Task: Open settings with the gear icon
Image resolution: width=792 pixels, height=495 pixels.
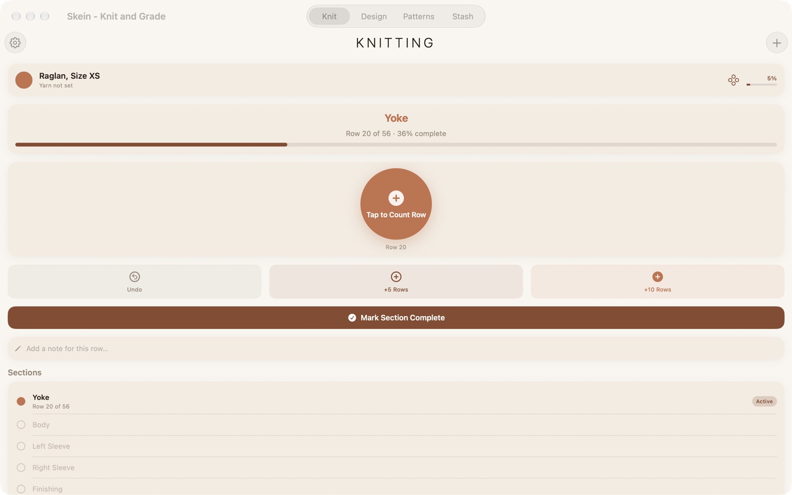Action: point(15,43)
